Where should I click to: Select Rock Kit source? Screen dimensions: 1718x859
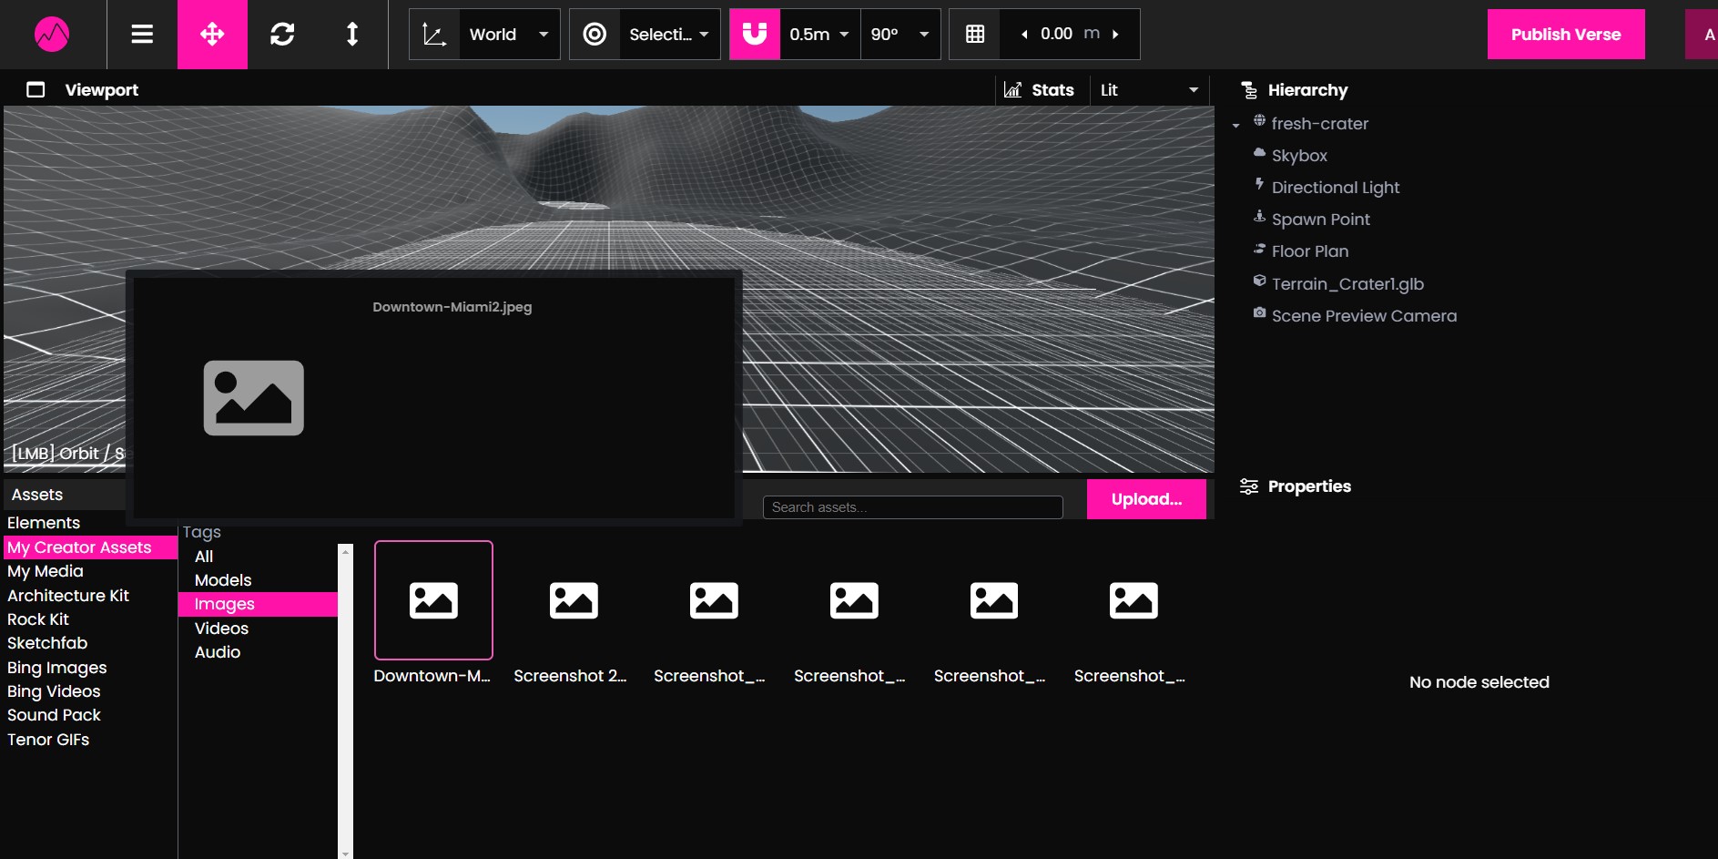click(x=38, y=619)
